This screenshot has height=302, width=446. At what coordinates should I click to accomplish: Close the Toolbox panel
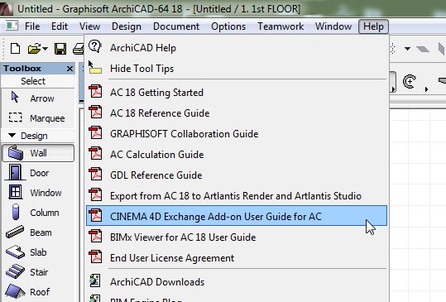[70, 69]
